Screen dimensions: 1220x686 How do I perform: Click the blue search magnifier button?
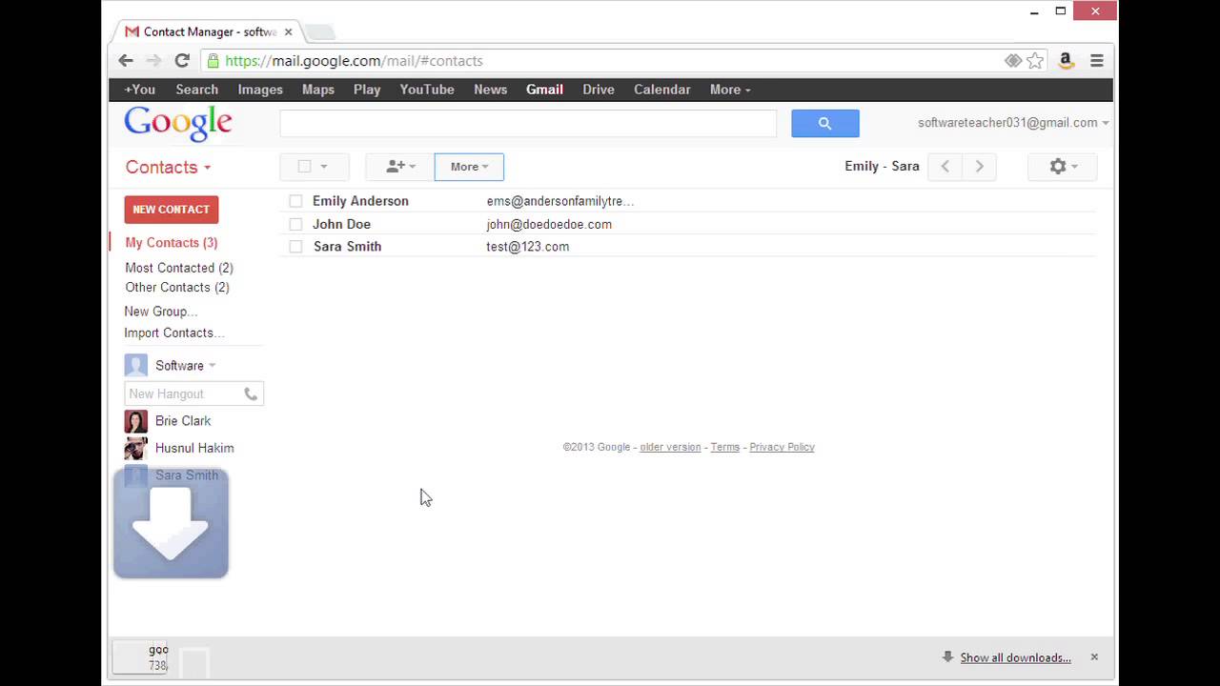[x=824, y=123]
